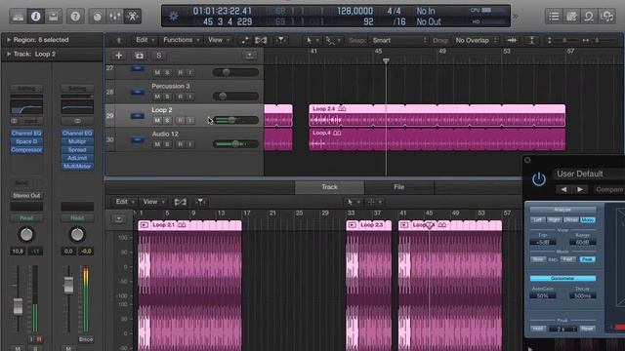625x351 pixels.
Task: Click the Catch playhead icon in tracks toolbar
Action: [x=281, y=40]
